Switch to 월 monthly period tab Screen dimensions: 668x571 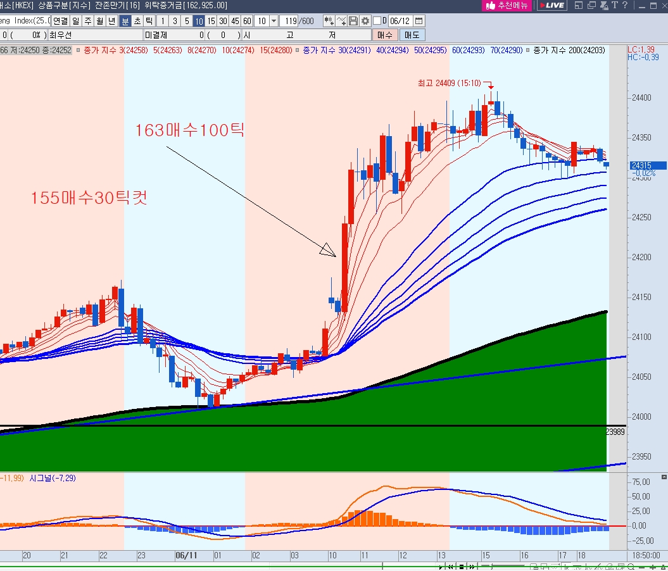(99, 21)
